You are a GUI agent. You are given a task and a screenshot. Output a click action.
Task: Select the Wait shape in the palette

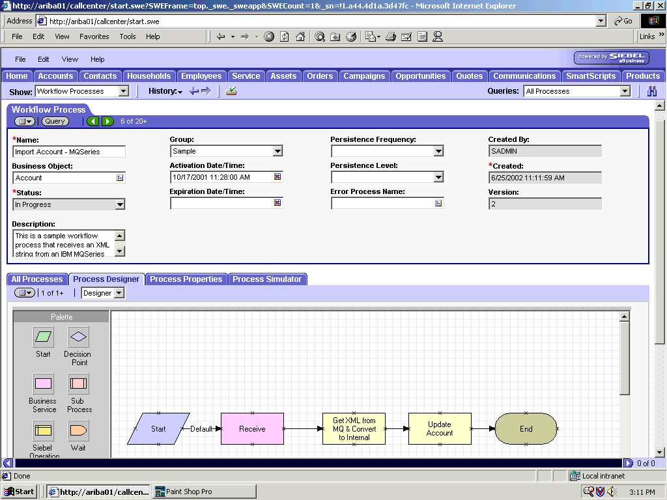pyautogui.click(x=78, y=431)
